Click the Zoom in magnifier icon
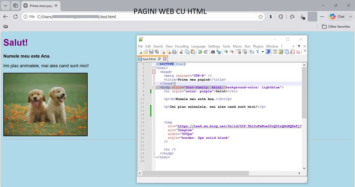Image resolution: width=355 pixels, height=187 pixels. pyautogui.click(x=226, y=52)
